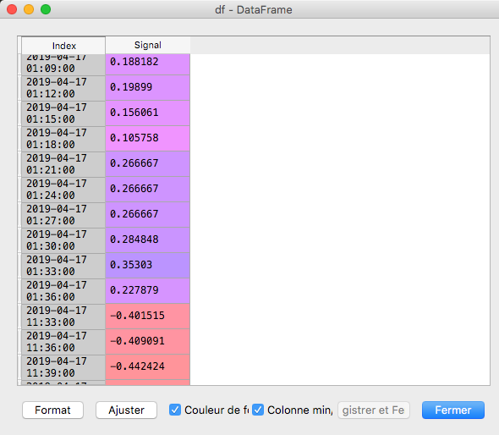Click the Ajuster button
Screen dimensions: 499x435
pos(126,410)
